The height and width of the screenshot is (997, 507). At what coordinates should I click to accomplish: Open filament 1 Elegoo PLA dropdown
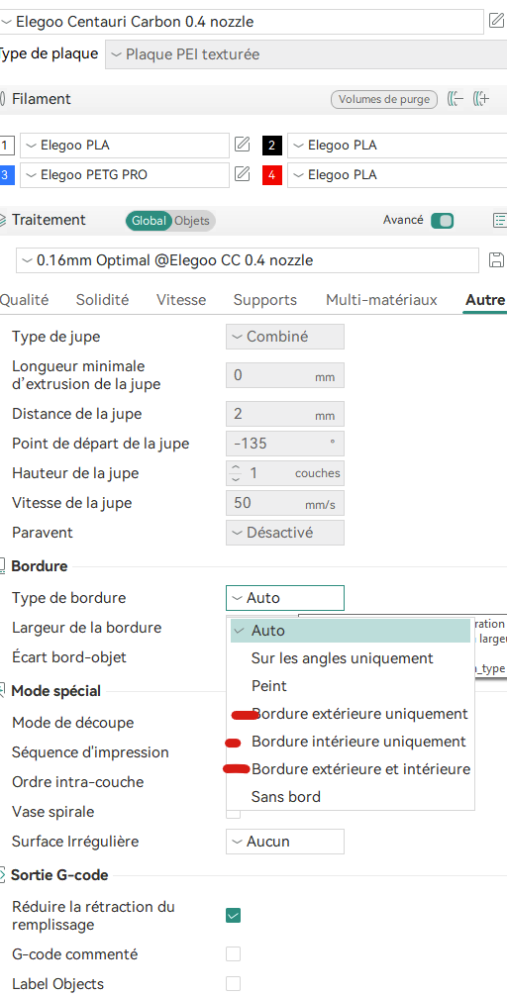click(x=125, y=146)
